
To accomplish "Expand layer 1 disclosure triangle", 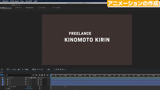I will coord(1,79).
